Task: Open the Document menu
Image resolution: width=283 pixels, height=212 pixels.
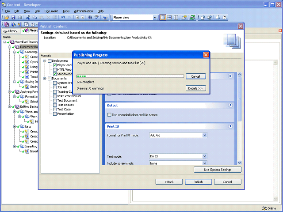Action: (x=51, y=11)
